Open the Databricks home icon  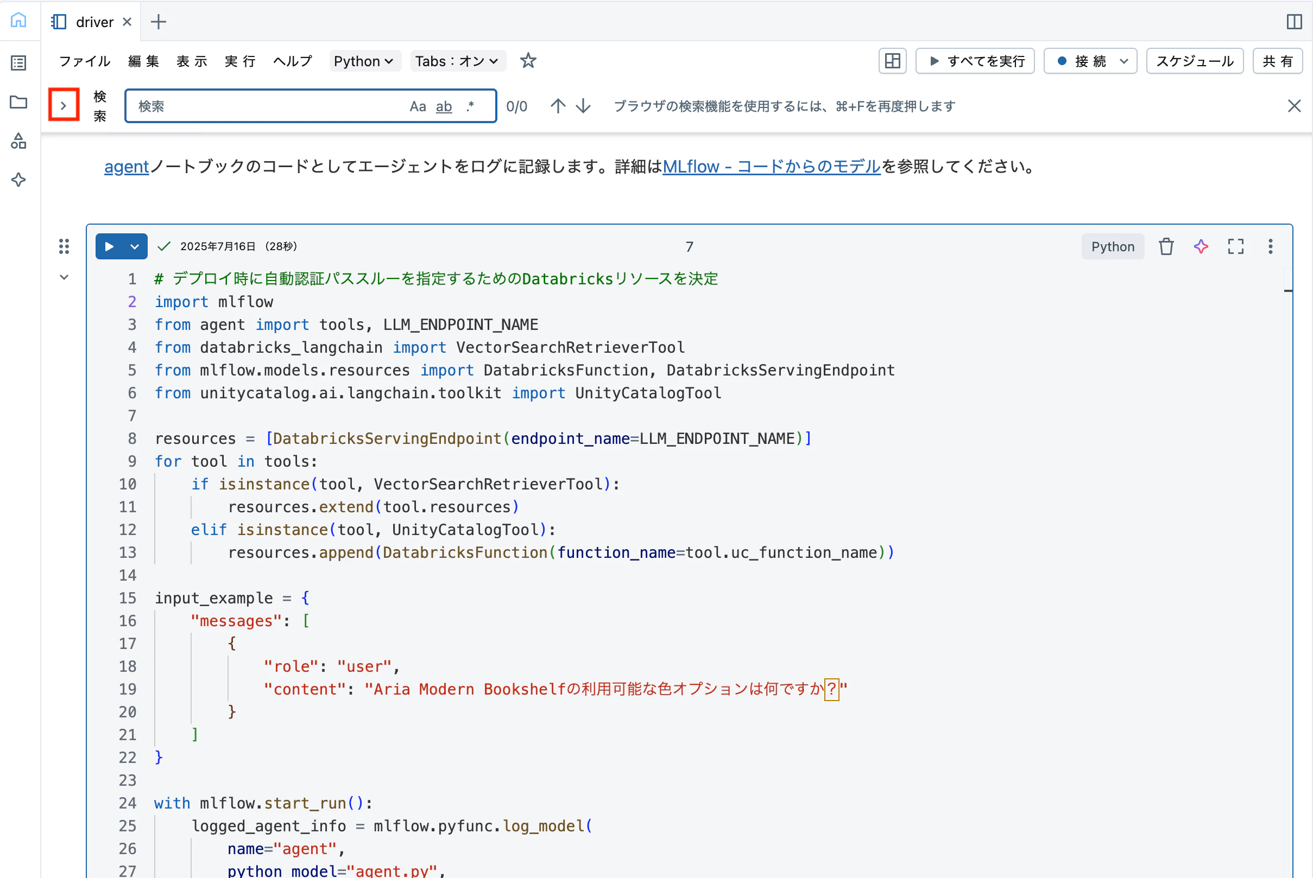tap(18, 21)
